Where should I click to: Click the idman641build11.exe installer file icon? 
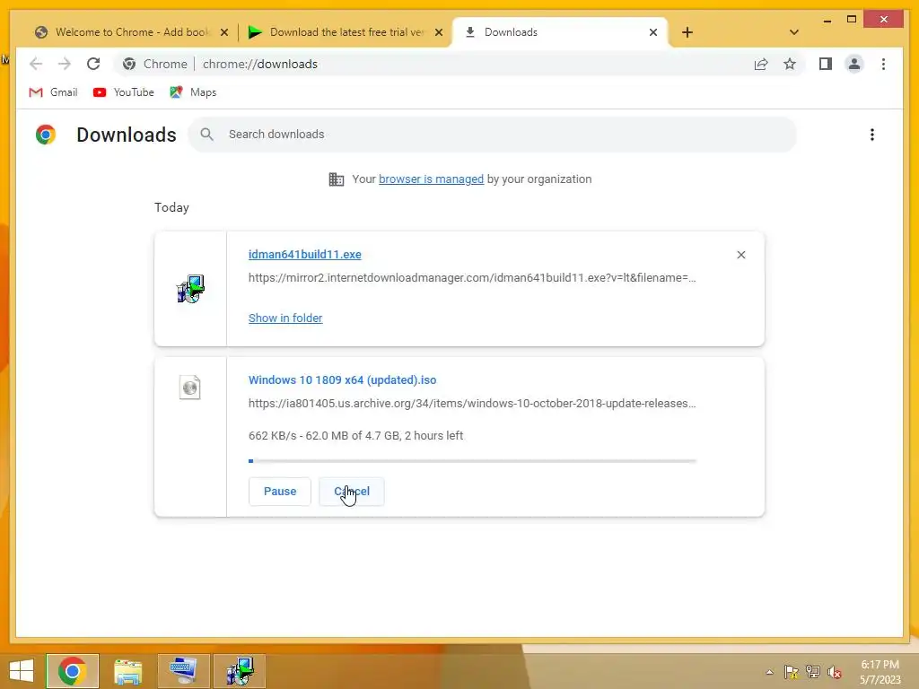[x=190, y=289]
